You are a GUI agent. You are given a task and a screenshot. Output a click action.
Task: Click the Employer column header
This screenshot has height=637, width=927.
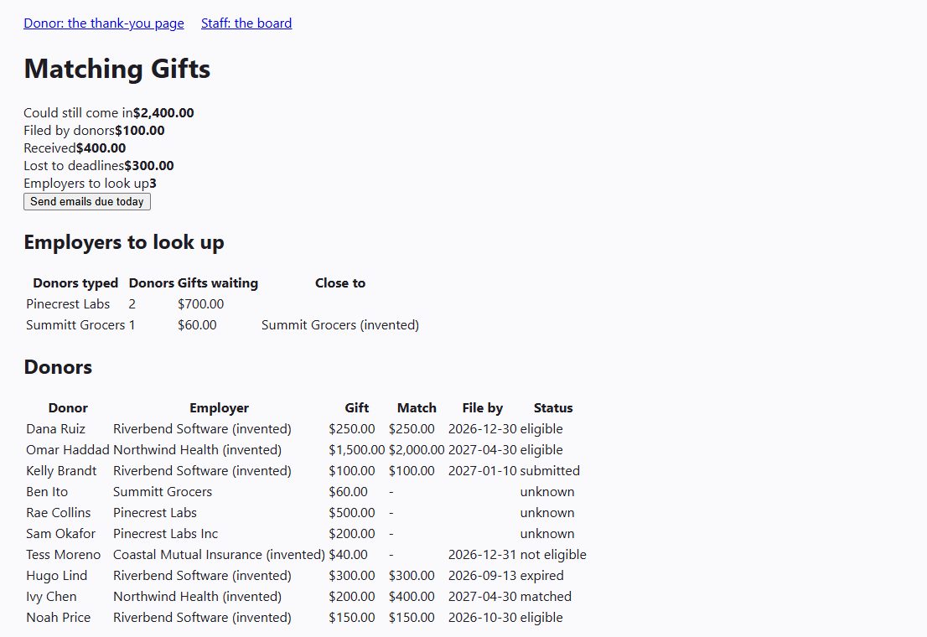pyautogui.click(x=220, y=408)
